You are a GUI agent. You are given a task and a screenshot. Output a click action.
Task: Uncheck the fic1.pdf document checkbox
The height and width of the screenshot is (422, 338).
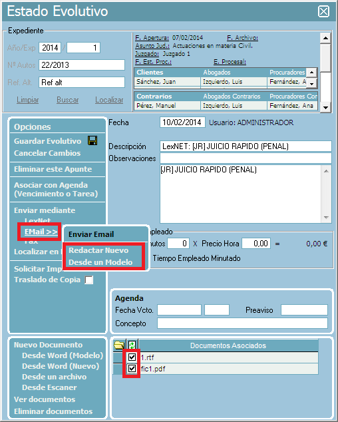pyautogui.click(x=132, y=369)
